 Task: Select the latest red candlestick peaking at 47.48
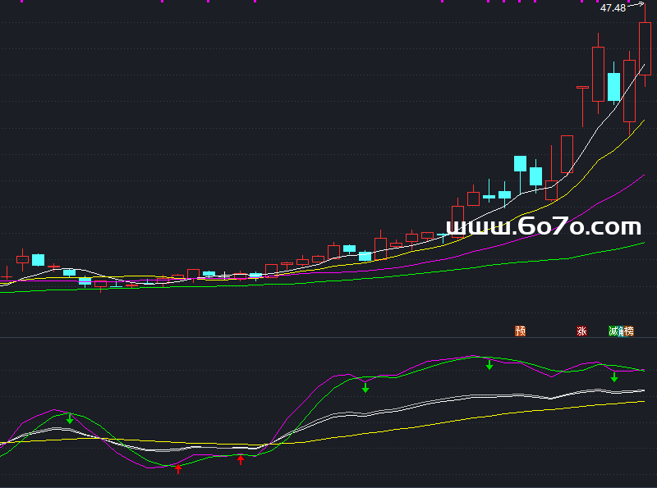pos(645,49)
